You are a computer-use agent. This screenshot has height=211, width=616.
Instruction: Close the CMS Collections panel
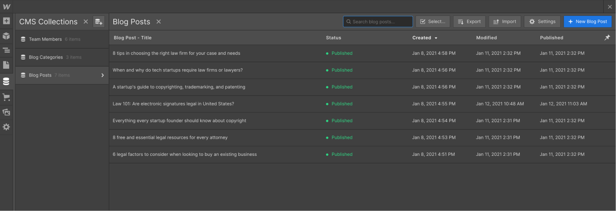(x=86, y=21)
